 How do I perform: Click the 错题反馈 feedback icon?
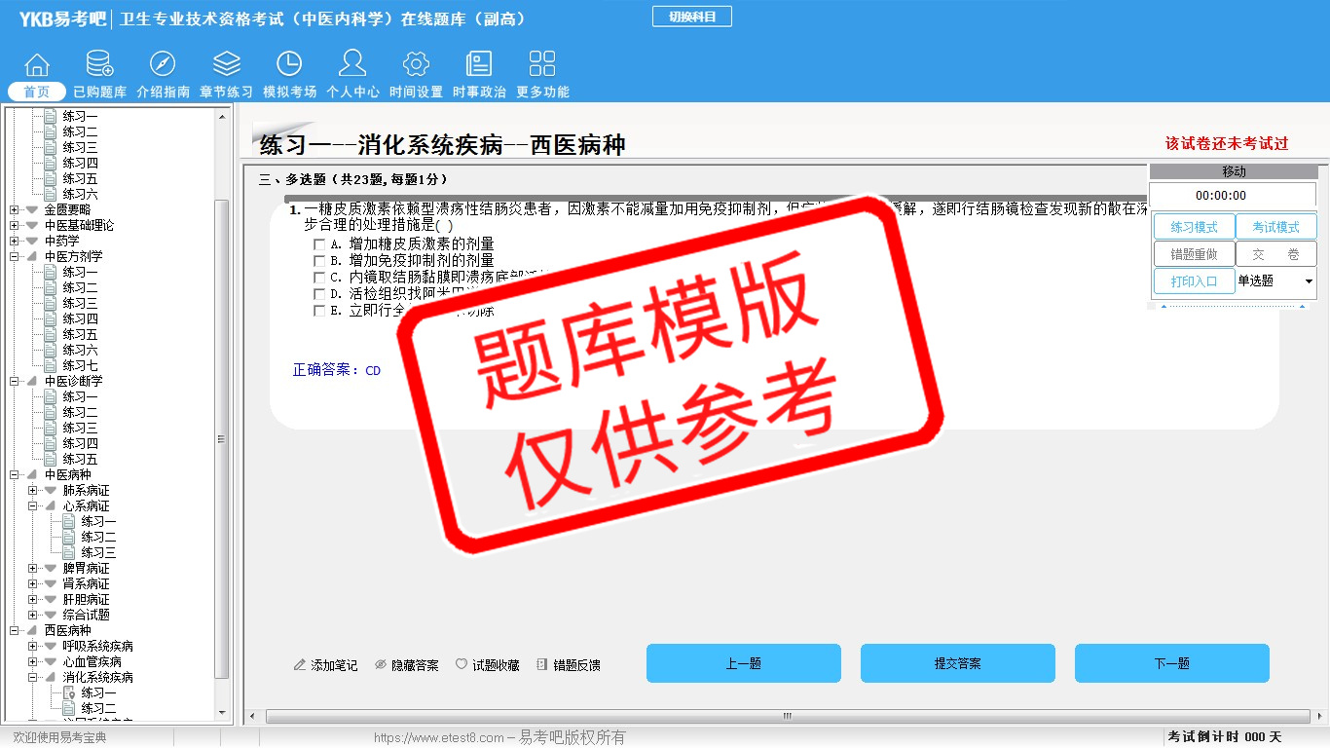pyautogui.click(x=542, y=665)
